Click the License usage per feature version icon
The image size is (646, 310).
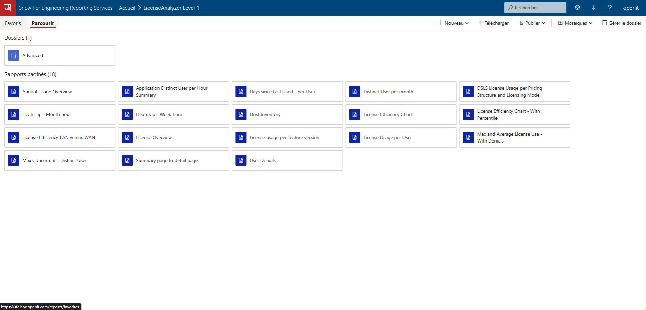coord(241,137)
